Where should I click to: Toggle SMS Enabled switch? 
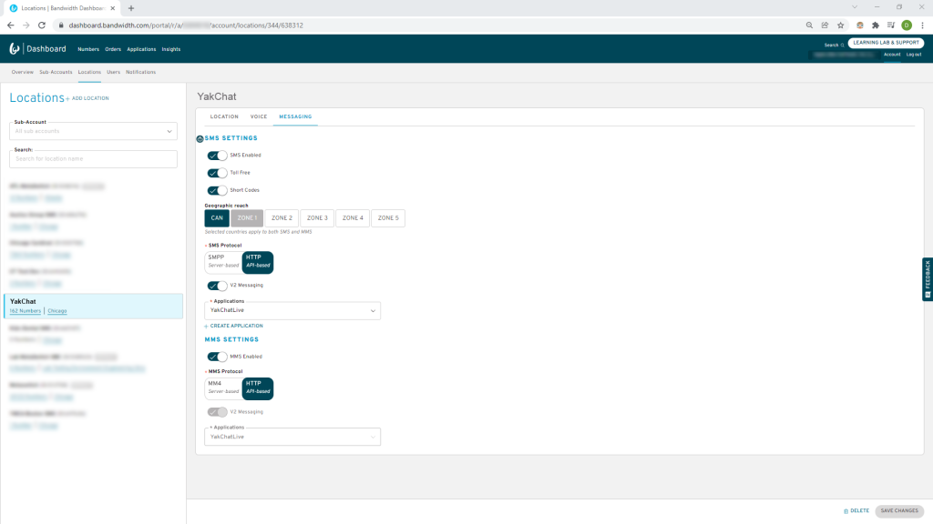pos(217,156)
